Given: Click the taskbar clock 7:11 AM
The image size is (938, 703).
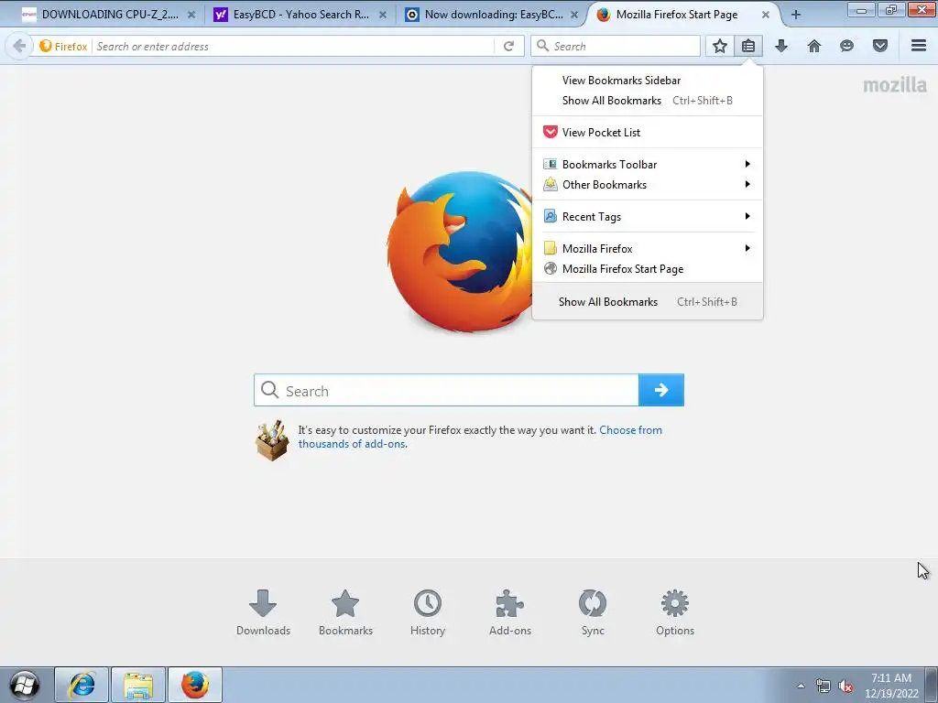Looking at the screenshot, I should [x=891, y=686].
